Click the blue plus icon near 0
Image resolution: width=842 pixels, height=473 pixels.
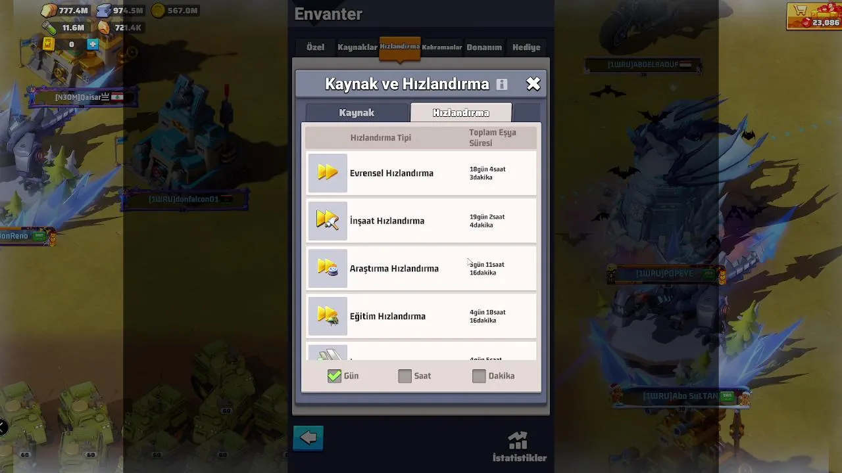(93, 44)
